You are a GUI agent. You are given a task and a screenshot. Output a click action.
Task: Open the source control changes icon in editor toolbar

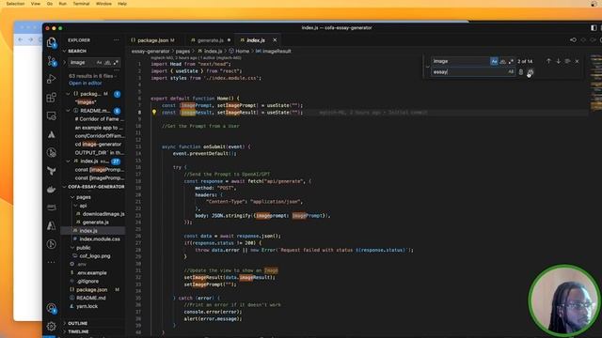(573, 39)
